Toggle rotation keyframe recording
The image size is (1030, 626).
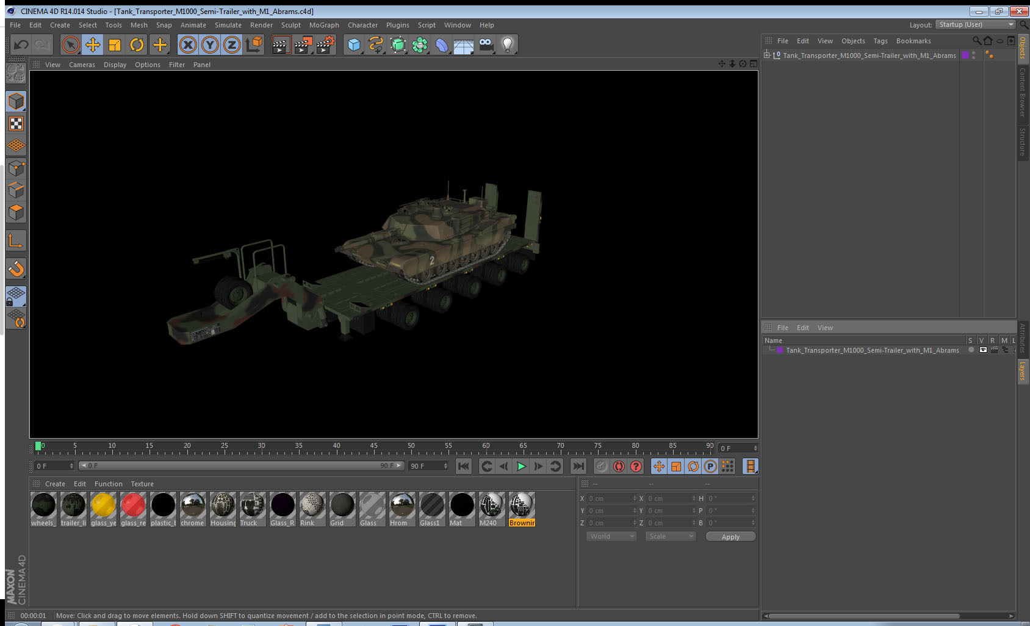point(693,466)
